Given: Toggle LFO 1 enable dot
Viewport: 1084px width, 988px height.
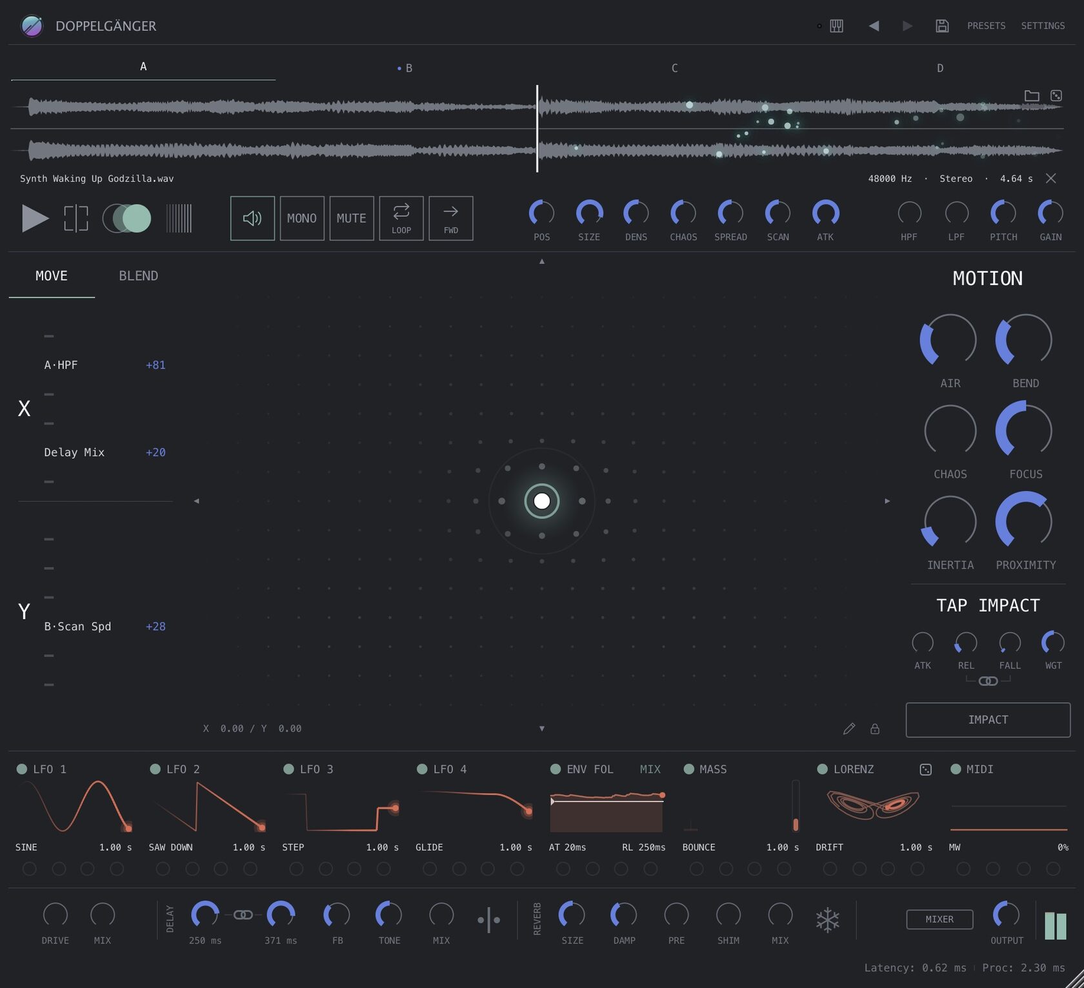Looking at the screenshot, I should click(x=22, y=769).
